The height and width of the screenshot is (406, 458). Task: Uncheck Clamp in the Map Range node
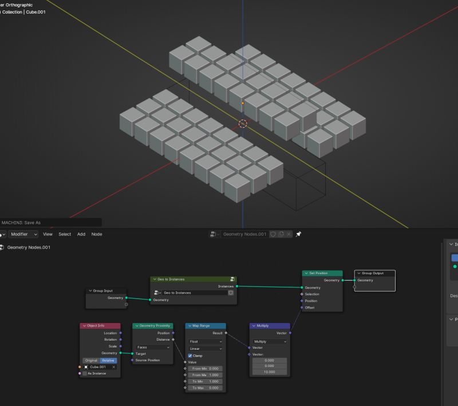(x=191, y=356)
